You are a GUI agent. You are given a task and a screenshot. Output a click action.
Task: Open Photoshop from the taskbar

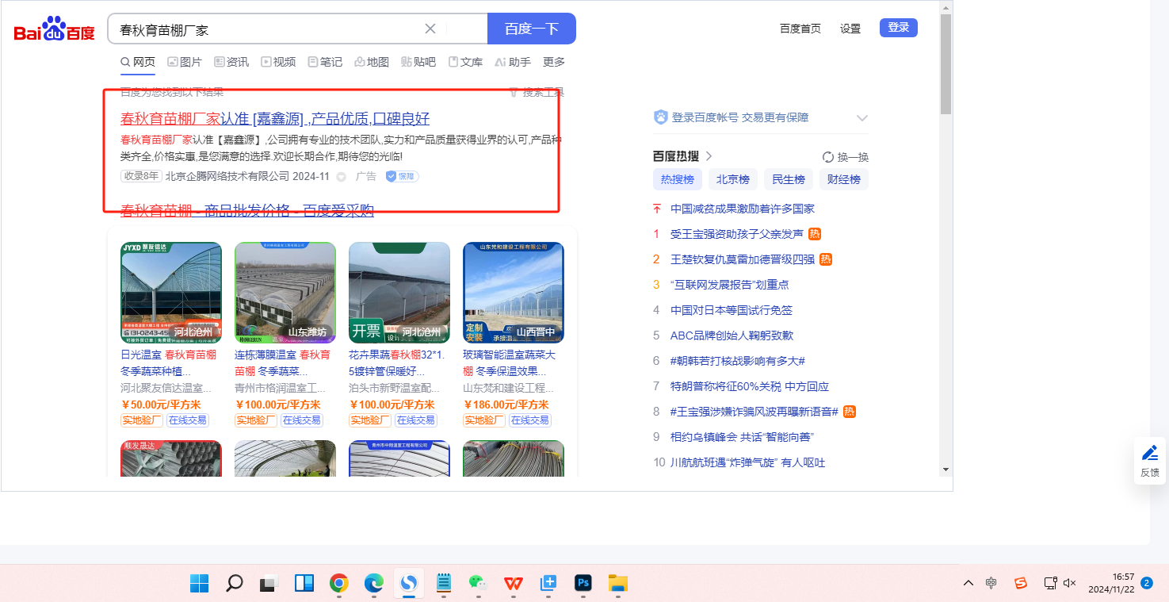click(584, 584)
